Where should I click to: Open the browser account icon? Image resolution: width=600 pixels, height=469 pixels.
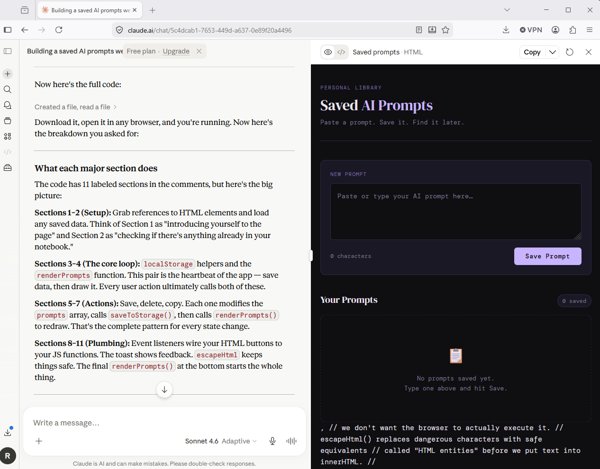click(555, 30)
